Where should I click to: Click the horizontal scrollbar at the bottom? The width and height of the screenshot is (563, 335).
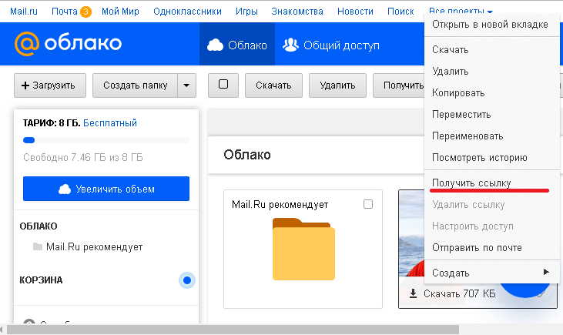(x=233, y=330)
